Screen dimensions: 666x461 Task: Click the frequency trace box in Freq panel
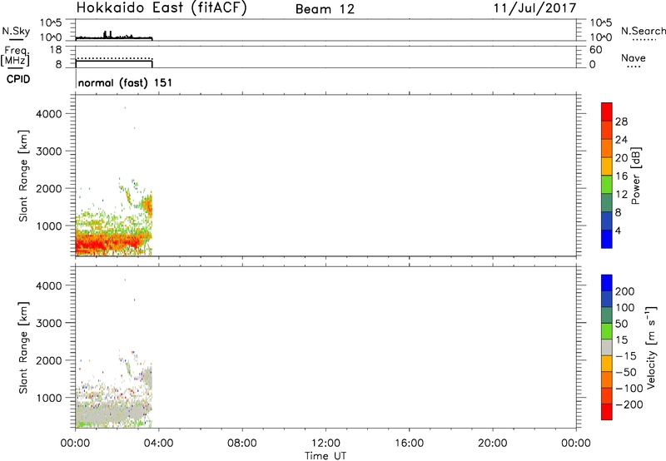tap(114, 64)
